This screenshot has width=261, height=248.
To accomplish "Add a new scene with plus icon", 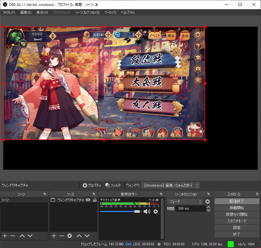I will pos(5,236).
